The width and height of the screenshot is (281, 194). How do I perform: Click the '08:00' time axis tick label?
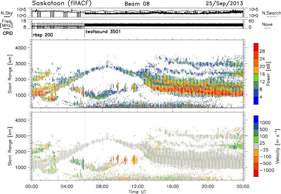point(102,187)
